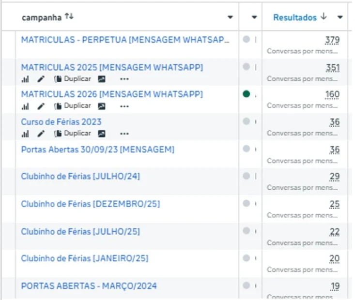Image resolution: width=355 pixels, height=300 pixels.
Task: Open Clubinho de Férias [DEZEMBRO/25] campaign
Action: click(90, 204)
